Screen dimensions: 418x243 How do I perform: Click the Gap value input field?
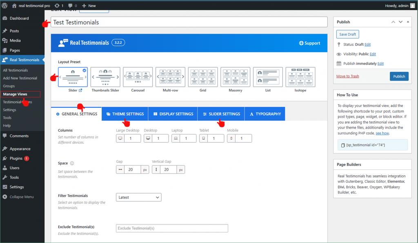[x=133, y=169]
